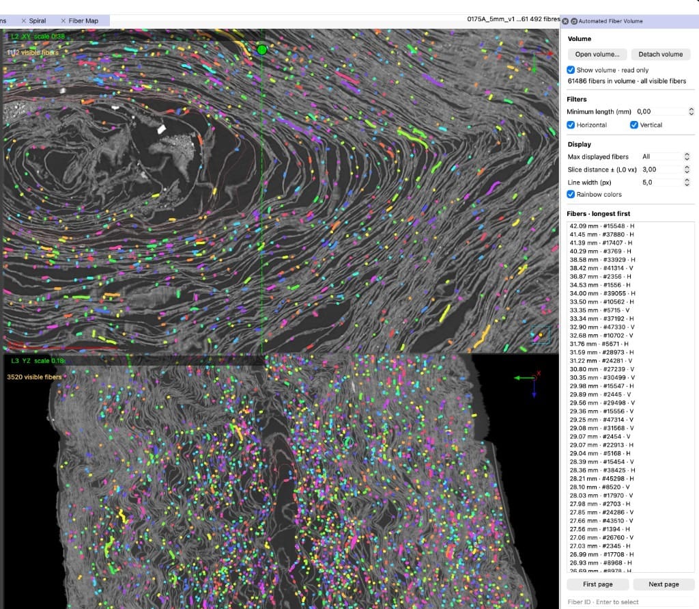The width and height of the screenshot is (699, 609).
Task: Open volume file dialog
Action: 597,54
